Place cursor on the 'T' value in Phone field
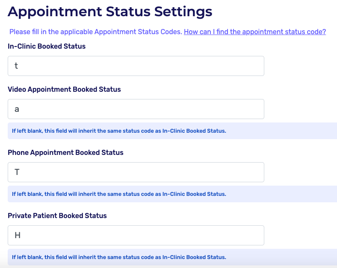The height and width of the screenshot is (268, 337). click(x=17, y=172)
